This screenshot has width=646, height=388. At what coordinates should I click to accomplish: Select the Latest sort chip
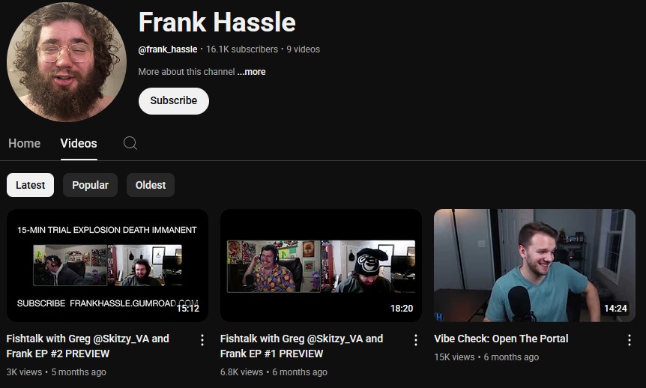pos(30,185)
